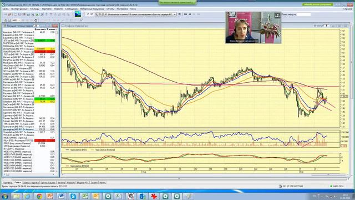Open Windows Explorer from the taskbar
This screenshot has width=355, height=200.
point(16,196)
